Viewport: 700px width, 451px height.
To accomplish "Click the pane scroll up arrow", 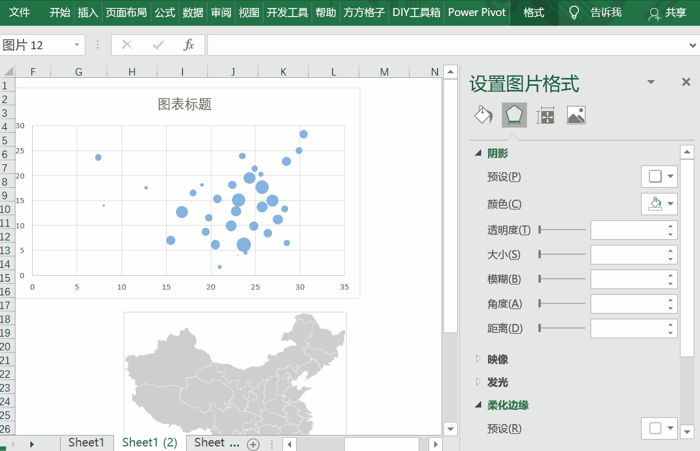I will click(x=687, y=152).
